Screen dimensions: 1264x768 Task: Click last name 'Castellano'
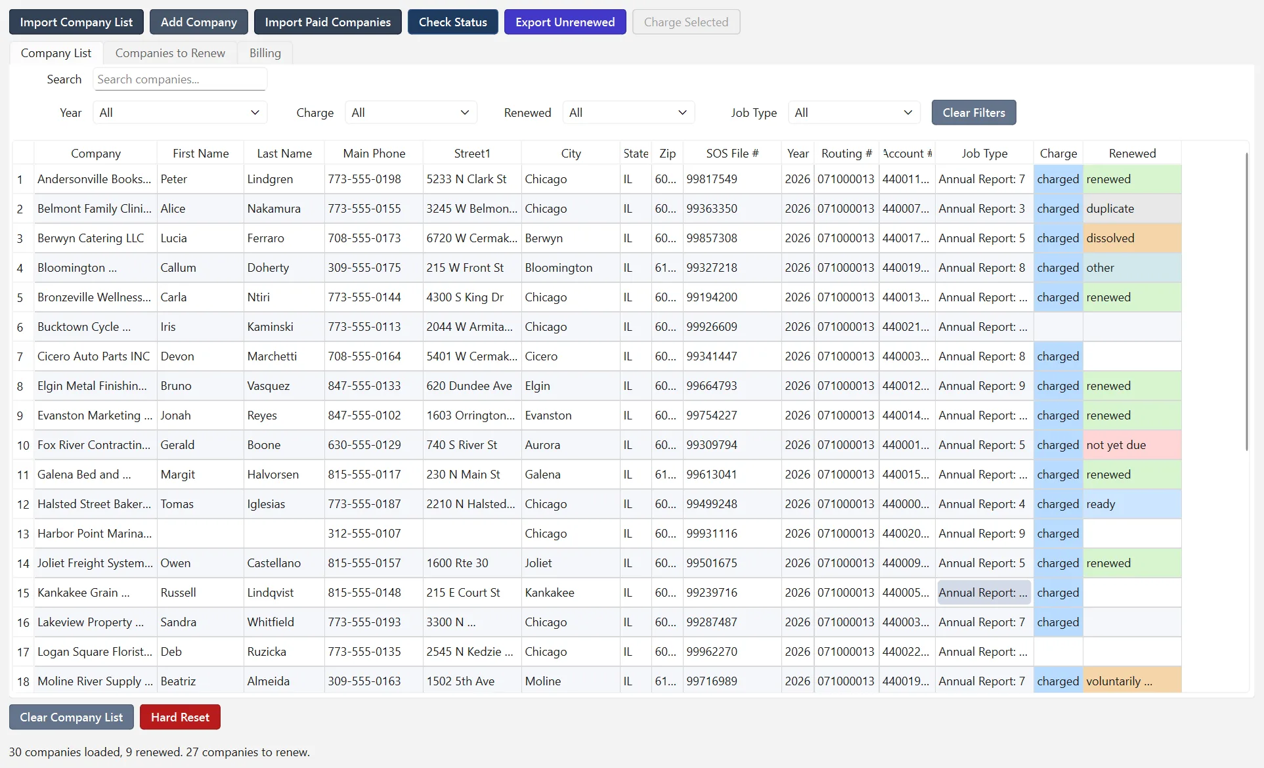[284, 563]
